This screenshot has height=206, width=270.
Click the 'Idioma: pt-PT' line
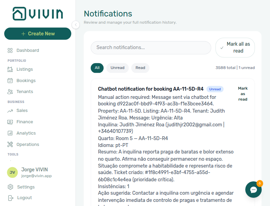[113, 145]
